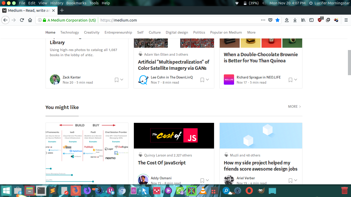Image resolution: width=351 pixels, height=197 pixels.
Task: Bookmark the Double-Chocolate Brownie story
Action: pyautogui.click(x=290, y=80)
